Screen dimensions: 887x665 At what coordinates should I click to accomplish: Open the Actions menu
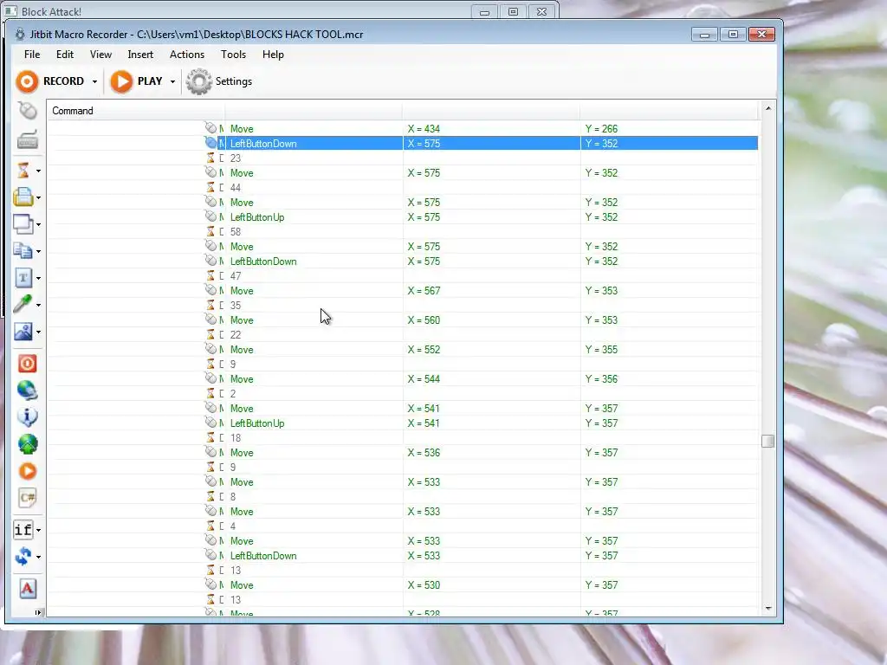[187, 55]
